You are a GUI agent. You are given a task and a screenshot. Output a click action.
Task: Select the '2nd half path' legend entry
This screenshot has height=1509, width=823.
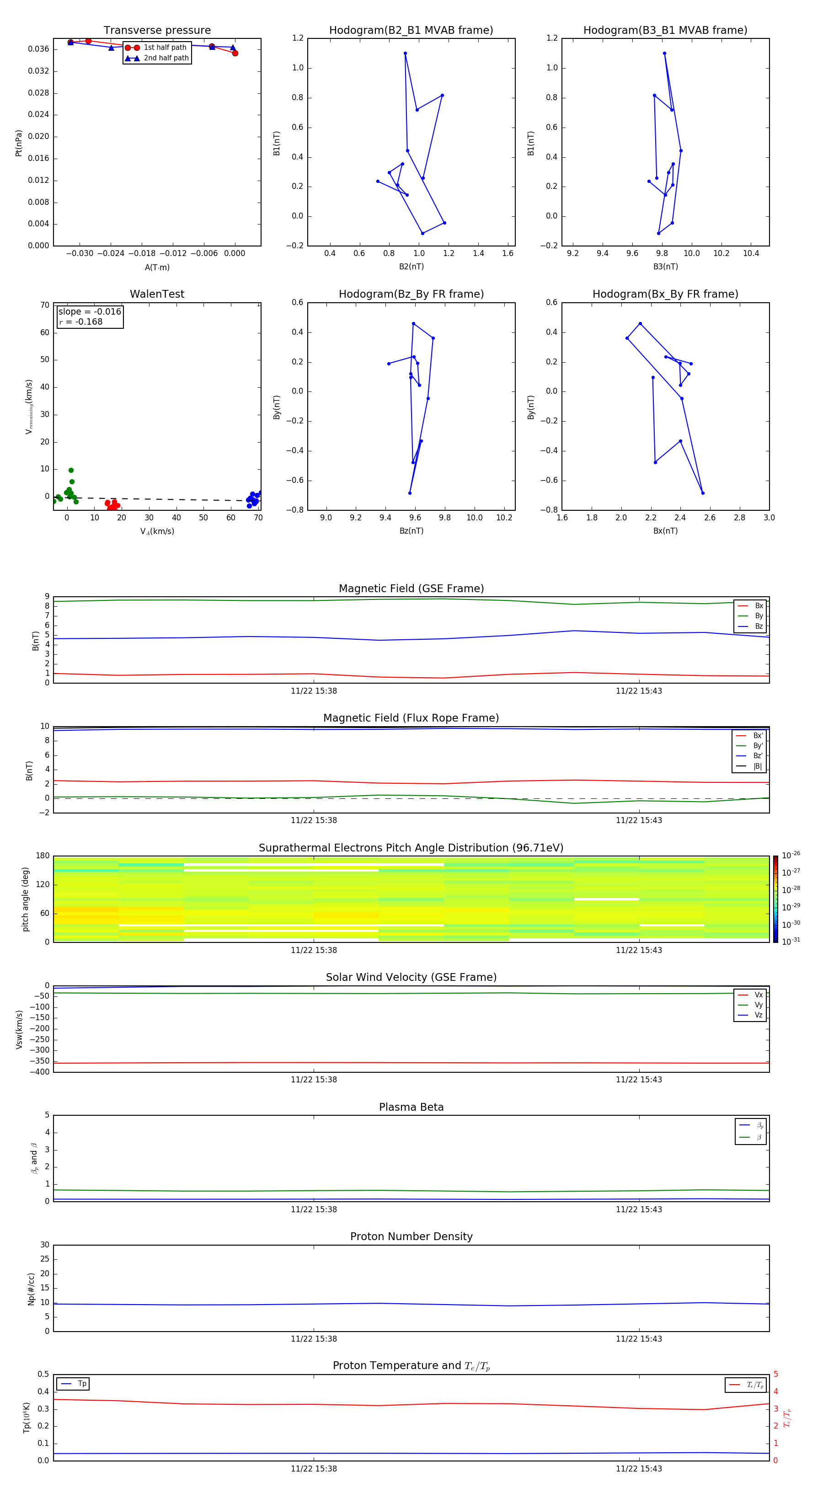tap(156, 58)
